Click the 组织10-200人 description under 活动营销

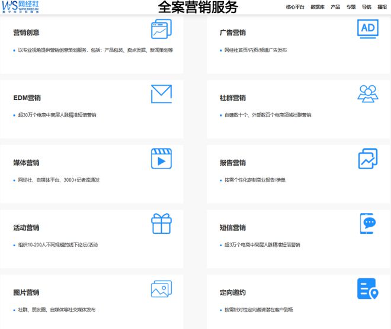point(58,245)
